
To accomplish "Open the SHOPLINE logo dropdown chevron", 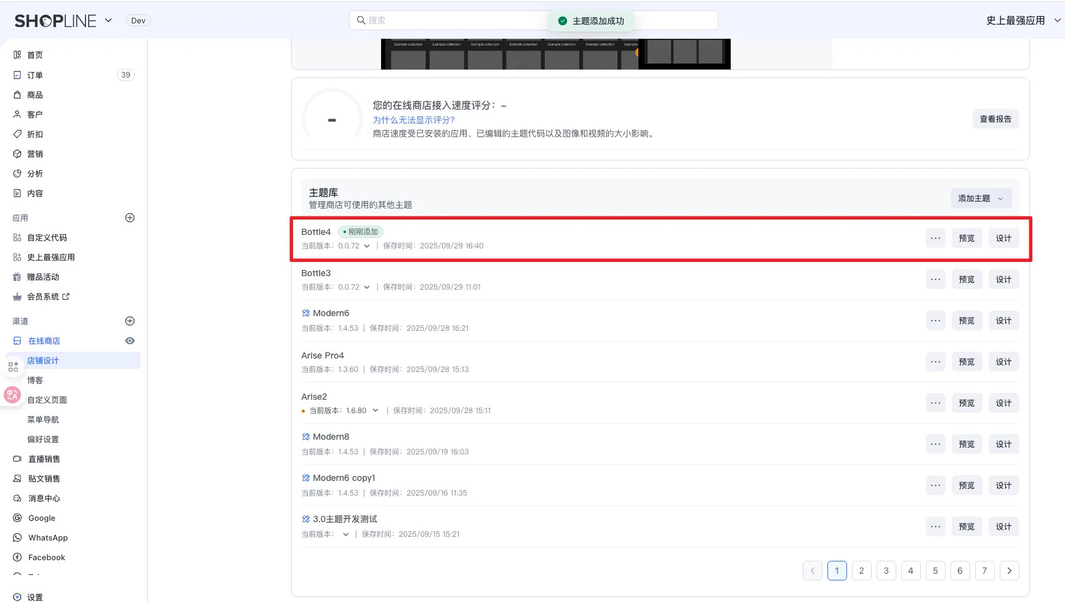I will (x=108, y=20).
